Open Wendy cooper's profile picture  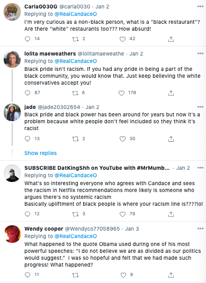pyautogui.click(x=12, y=234)
